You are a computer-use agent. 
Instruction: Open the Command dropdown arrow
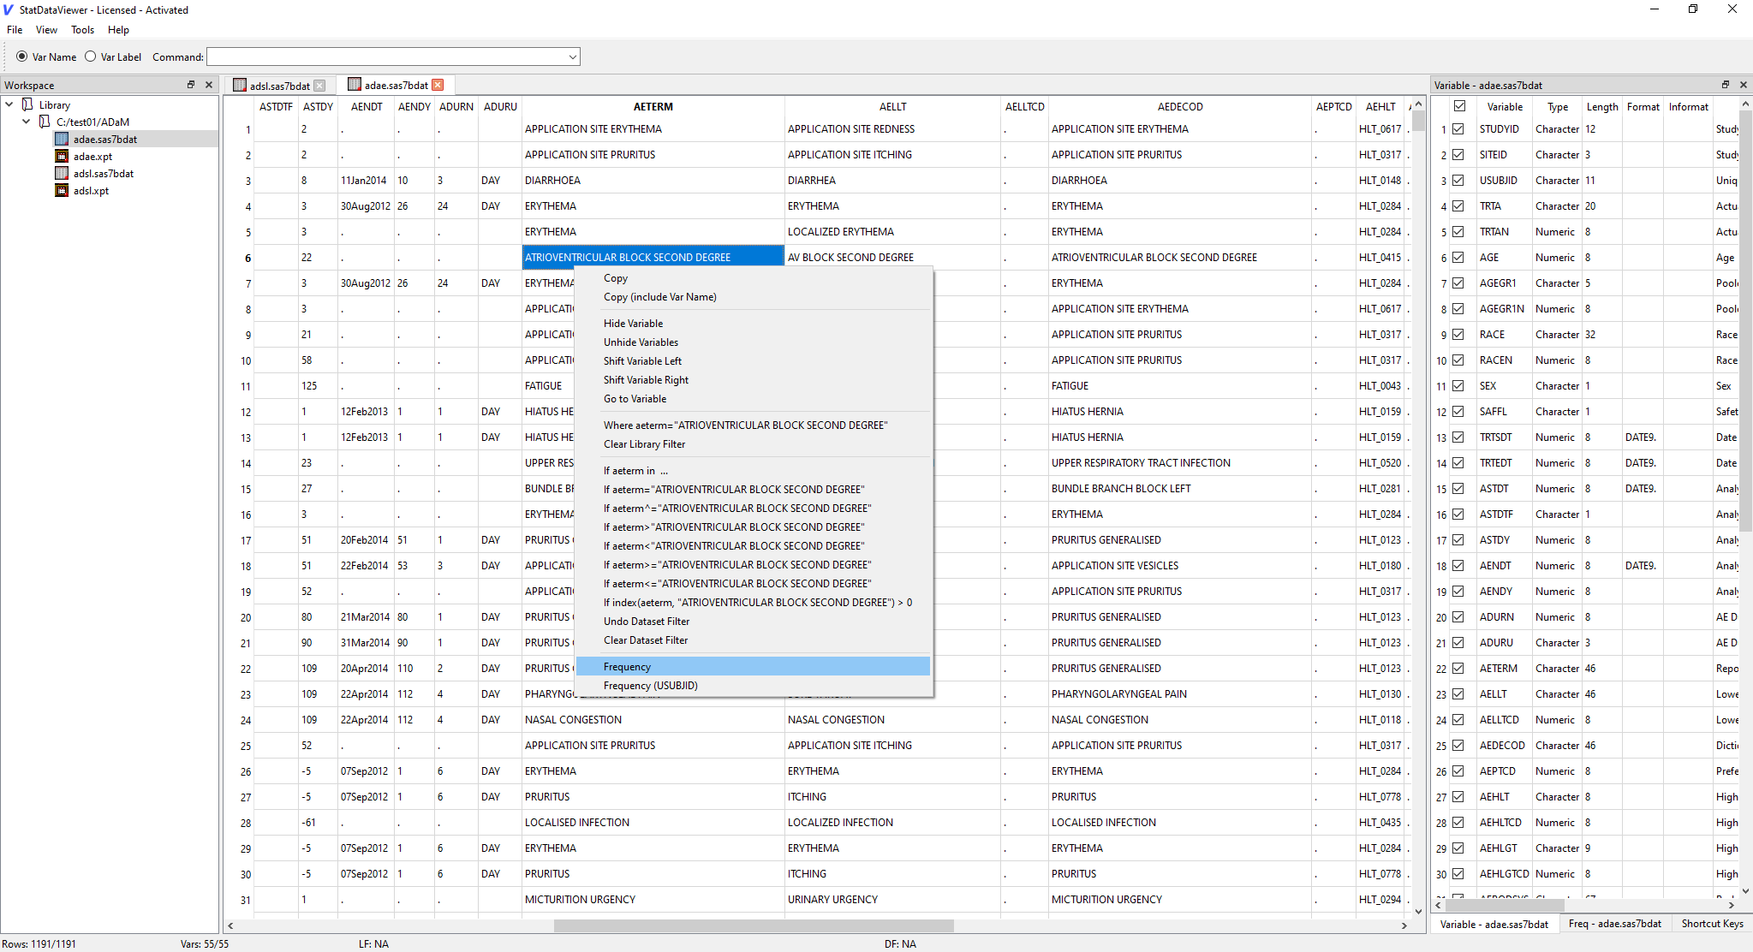pyautogui.click(x=572, y=57)
